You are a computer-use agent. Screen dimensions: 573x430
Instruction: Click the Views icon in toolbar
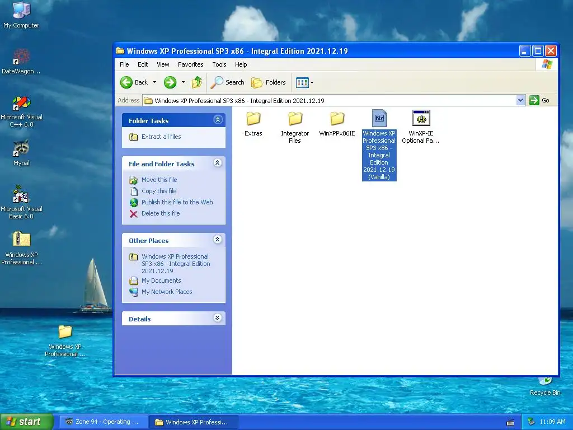click(302, 83)
